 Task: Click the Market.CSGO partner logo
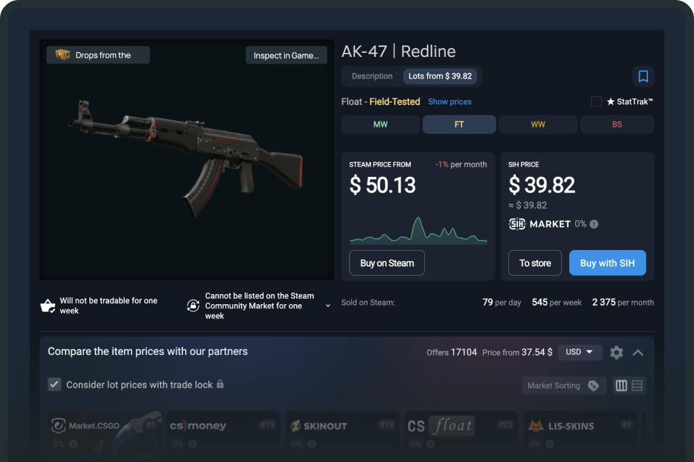pyautogui.click(x=86, y=425)
